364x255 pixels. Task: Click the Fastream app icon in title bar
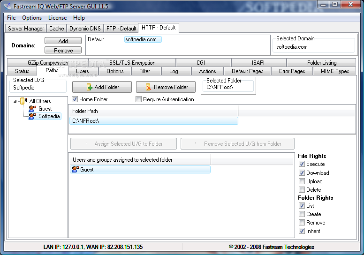(x=7, y=6)
